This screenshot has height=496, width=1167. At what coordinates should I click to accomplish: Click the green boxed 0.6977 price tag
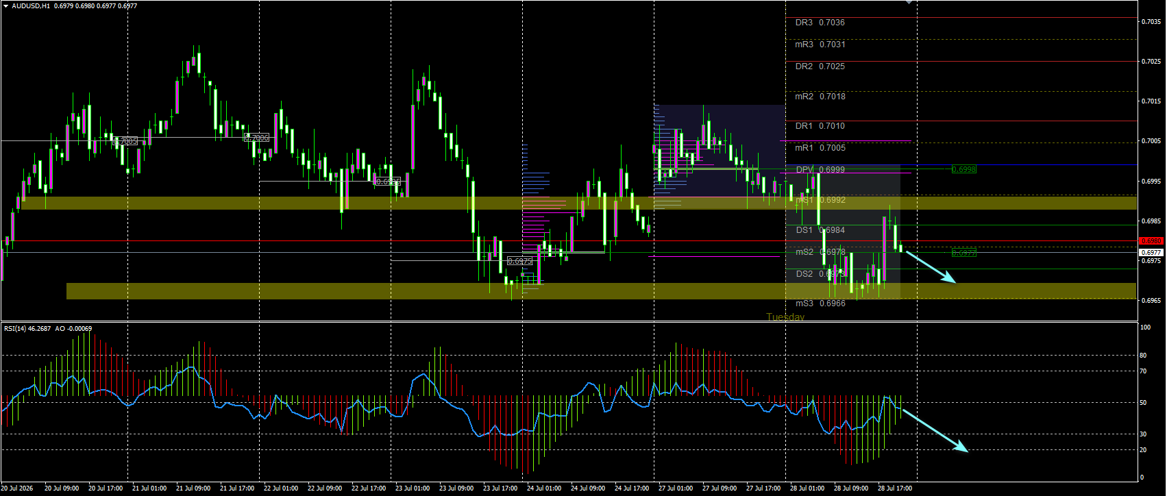pos(963,253)
